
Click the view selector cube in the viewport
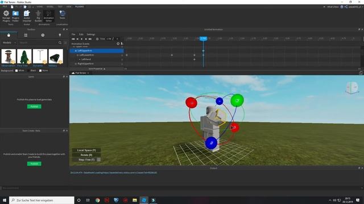coord(352,87)
